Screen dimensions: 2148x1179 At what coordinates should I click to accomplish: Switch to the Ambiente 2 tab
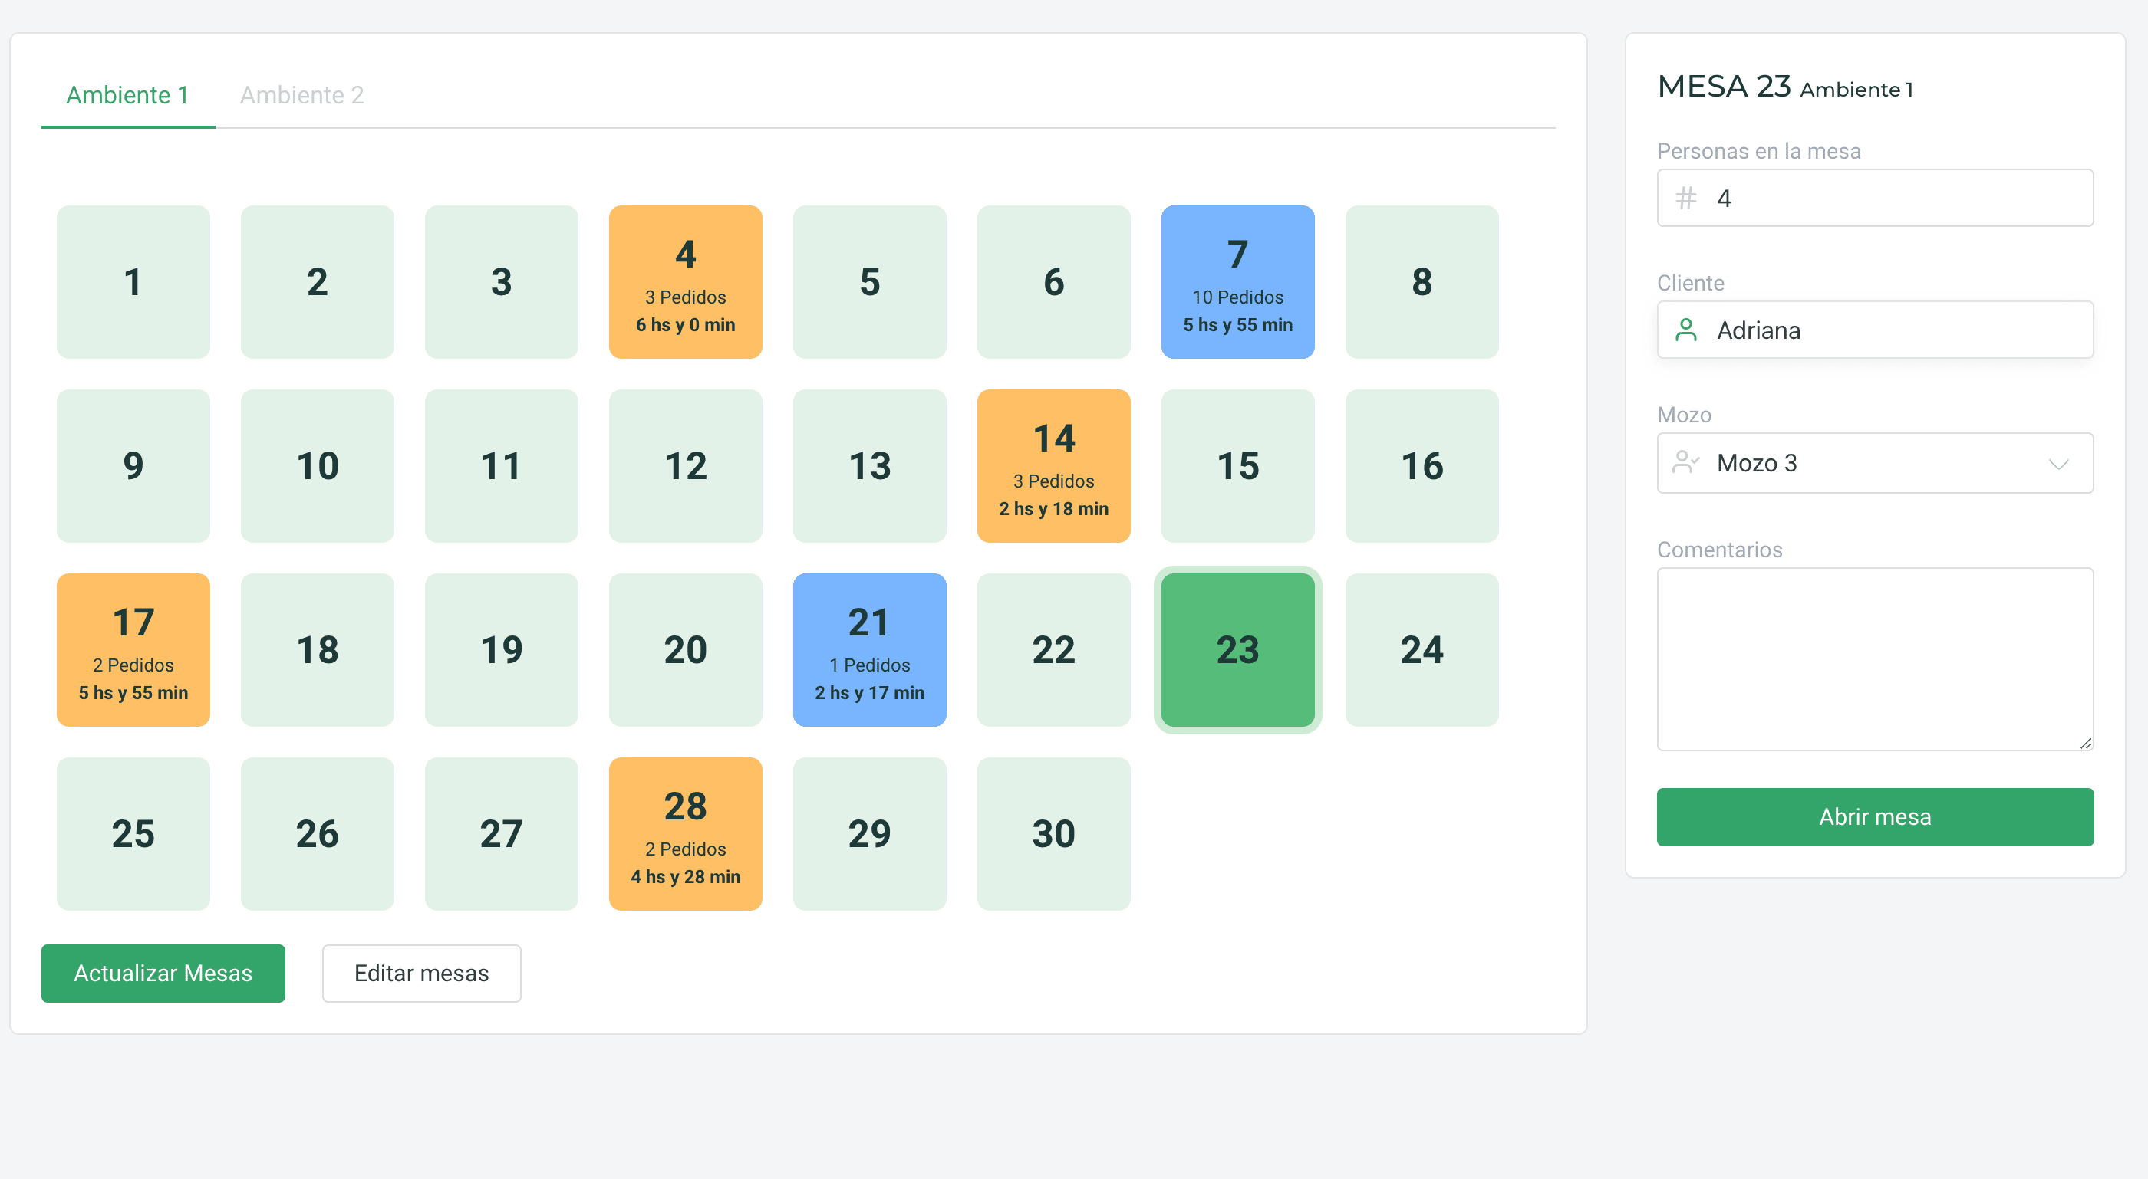point(301,95)
